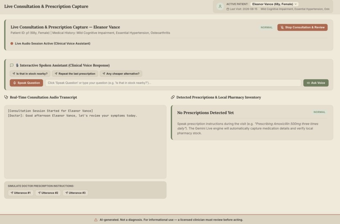Click the speaker icon in Ask Voice
Screen dimensions: 340x224
point(308,83)
